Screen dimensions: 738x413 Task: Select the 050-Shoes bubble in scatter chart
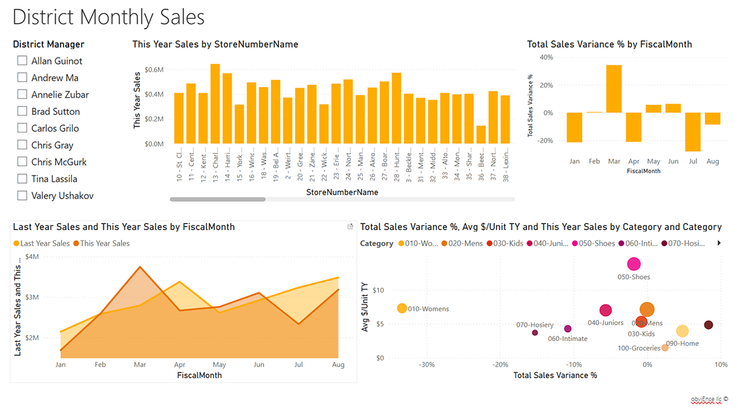coord(634,264)
